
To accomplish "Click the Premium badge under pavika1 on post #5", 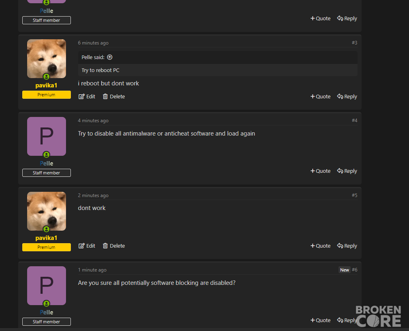I will coord(47,247).
